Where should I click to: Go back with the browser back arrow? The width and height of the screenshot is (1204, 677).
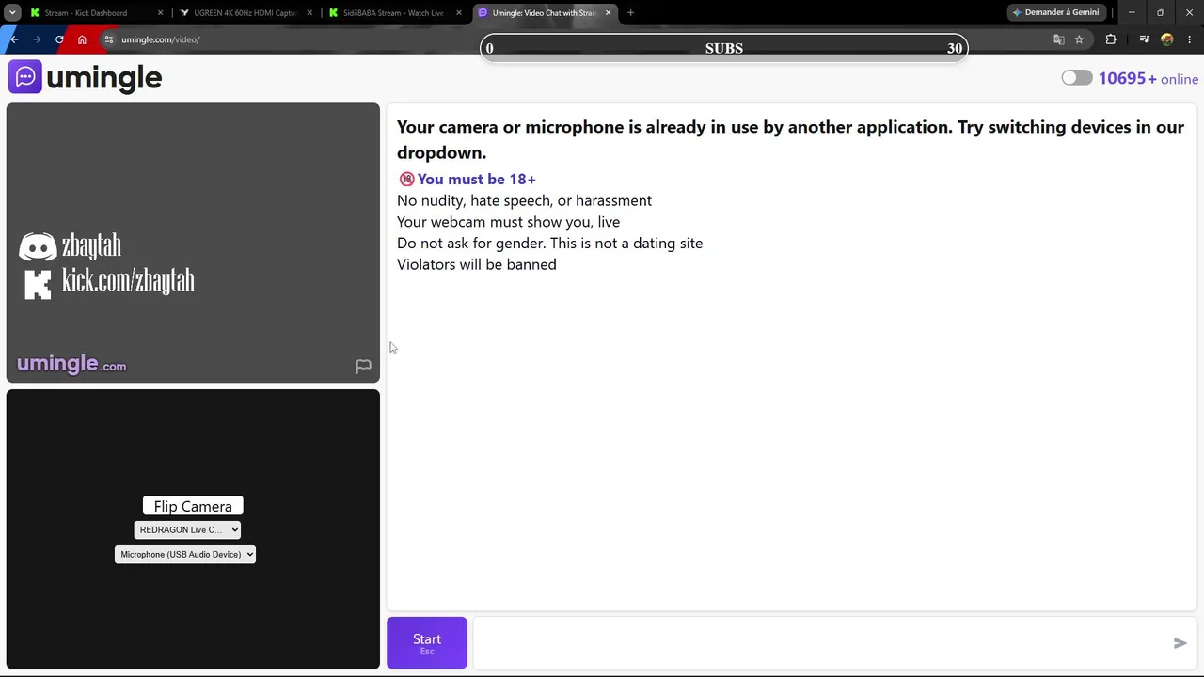click(x=14, y=39)
